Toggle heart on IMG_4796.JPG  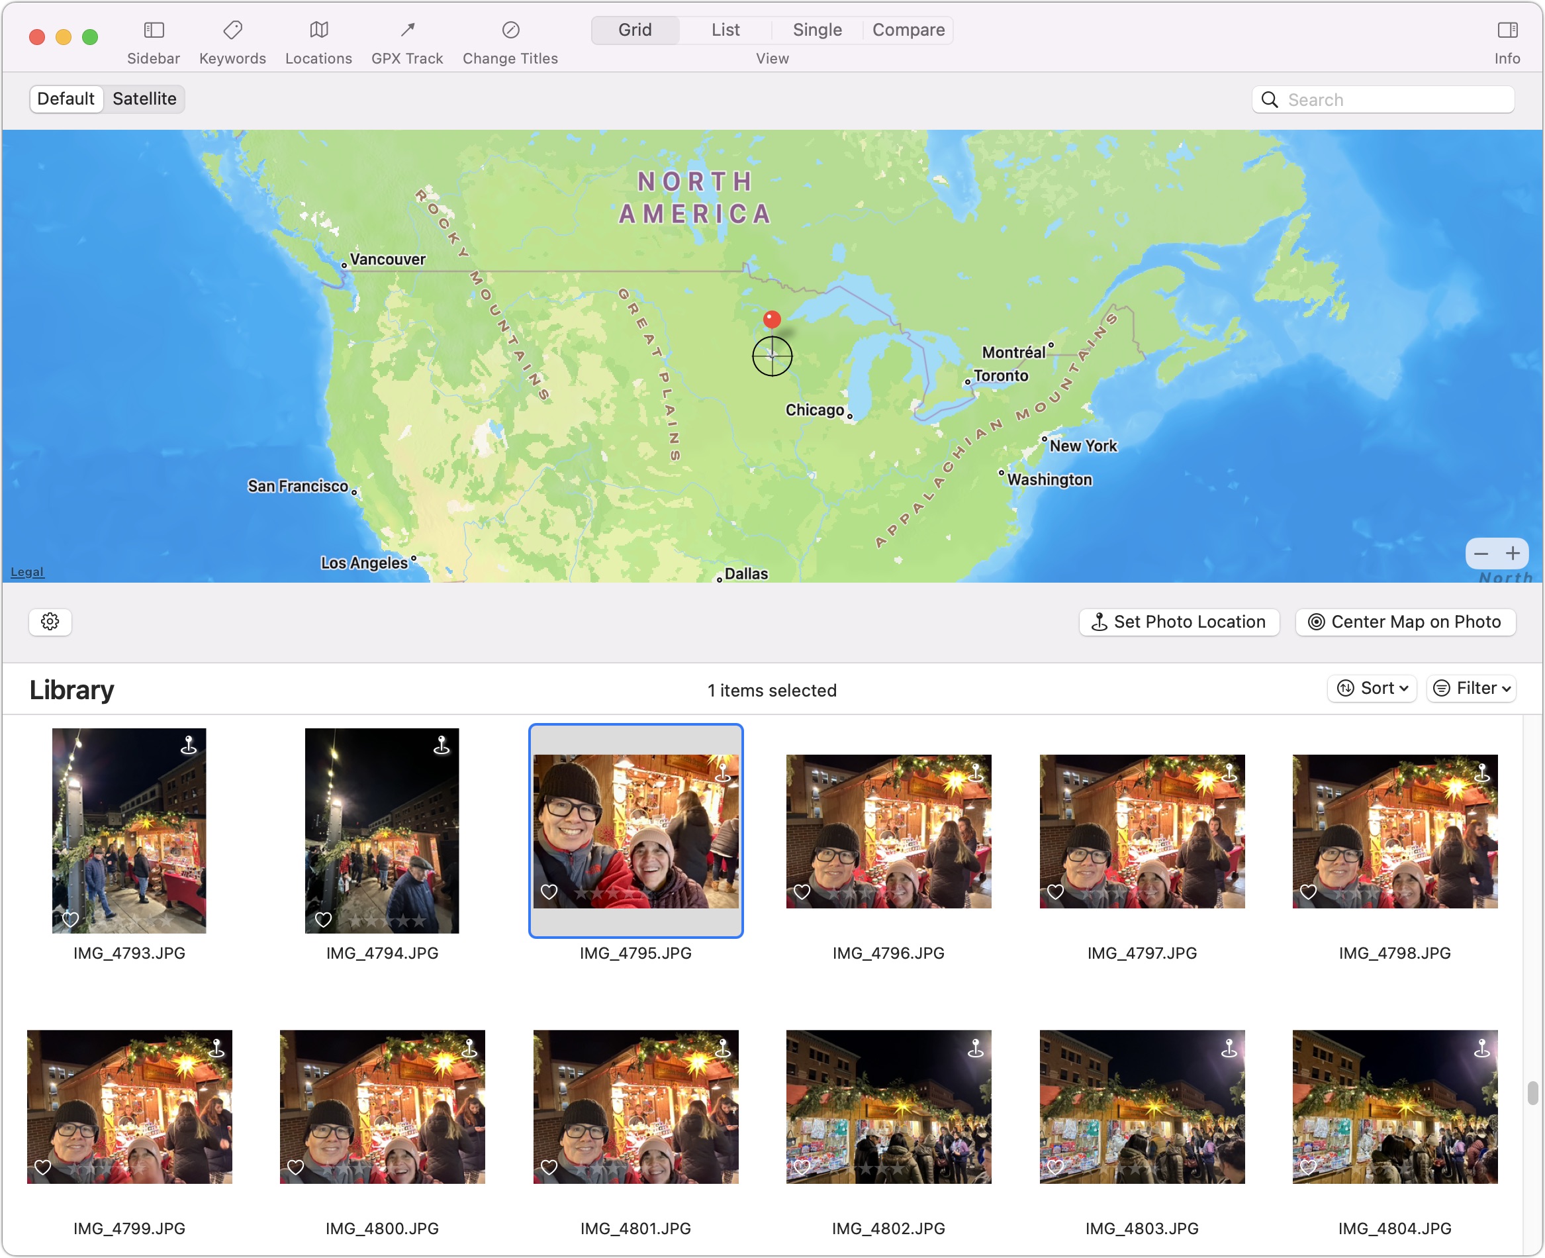tap(802, 892)
